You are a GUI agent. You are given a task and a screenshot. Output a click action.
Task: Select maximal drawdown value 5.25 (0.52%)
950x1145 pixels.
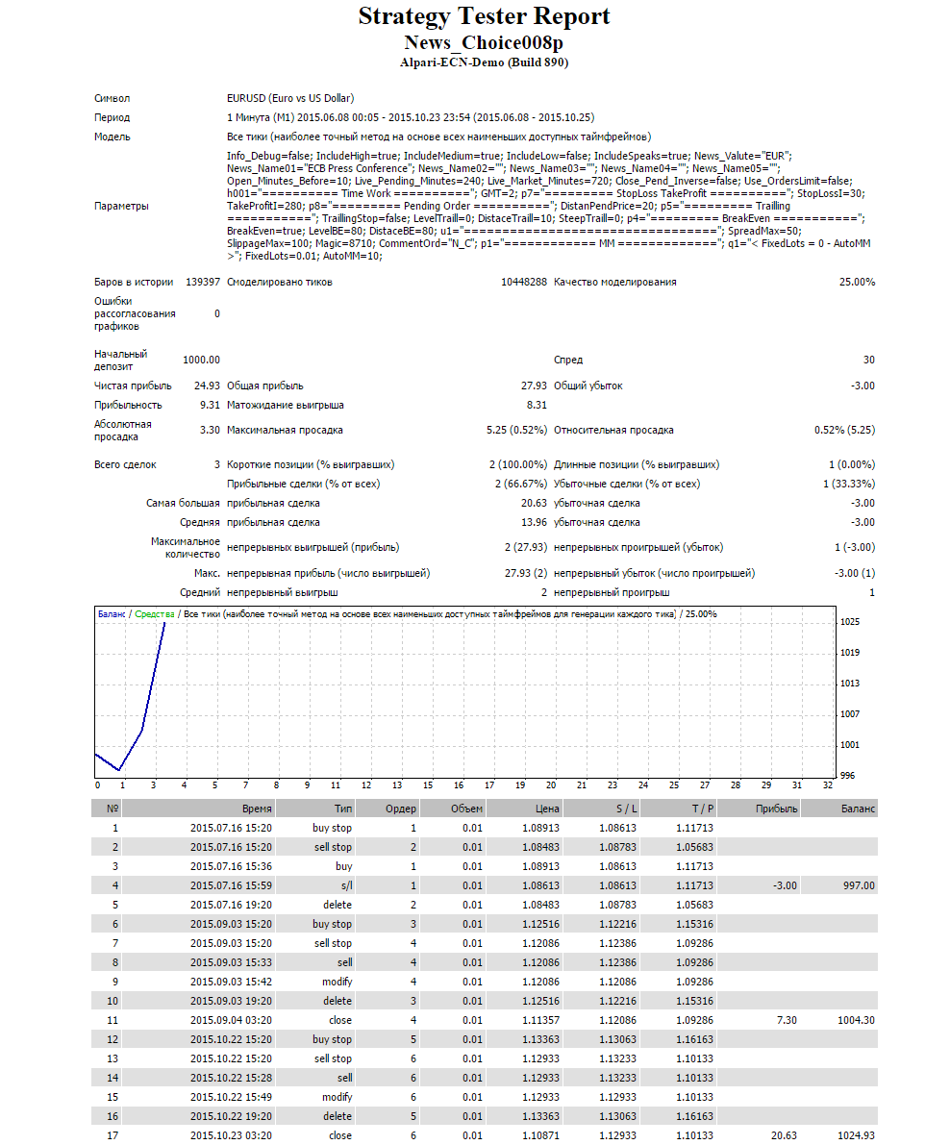click(x=516, y=430)
